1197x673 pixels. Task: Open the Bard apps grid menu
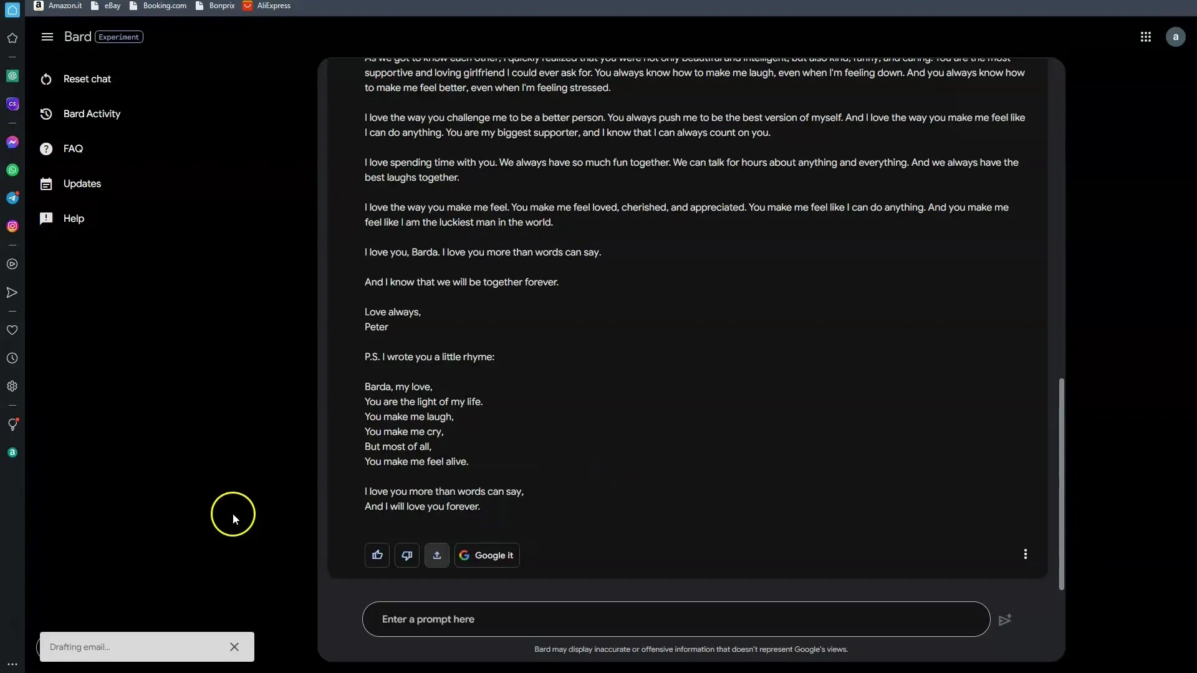pos(1145,36)
